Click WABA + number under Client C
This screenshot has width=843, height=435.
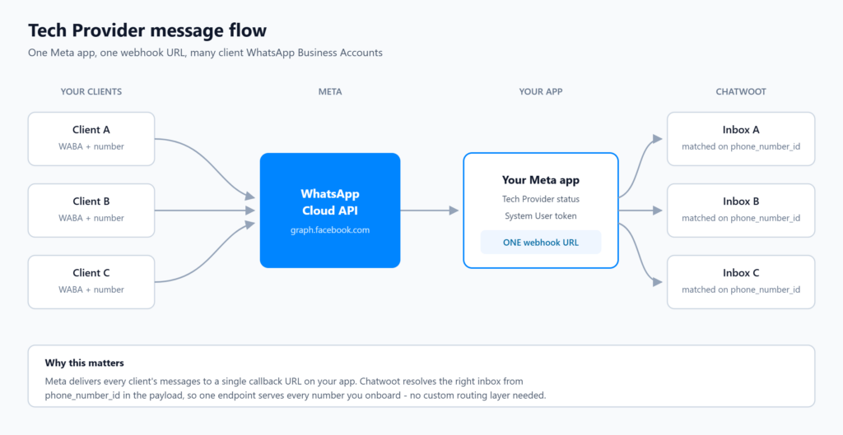[91, 289]
